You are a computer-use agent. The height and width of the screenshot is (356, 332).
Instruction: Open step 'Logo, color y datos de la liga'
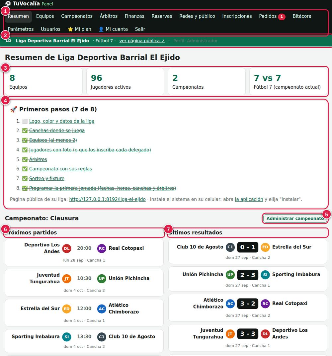[62, 121]
